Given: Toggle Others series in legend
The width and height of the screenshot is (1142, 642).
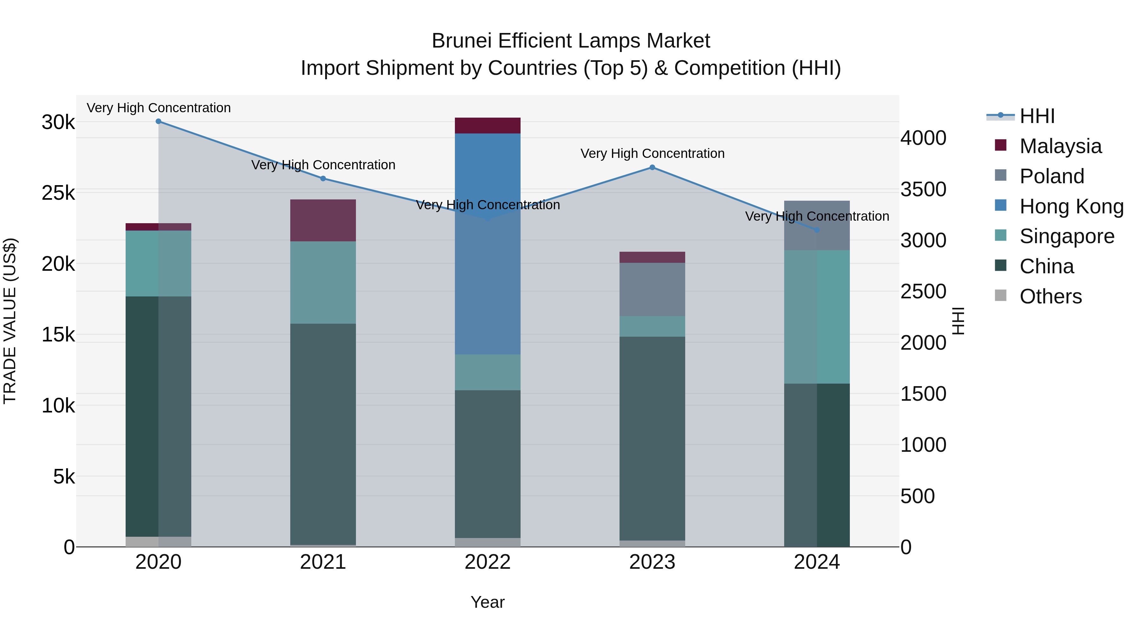Looking at the screenshot, I should pyautogui.click(x=1038, y=296).
